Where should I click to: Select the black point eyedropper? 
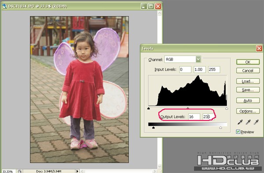[240, 122]
